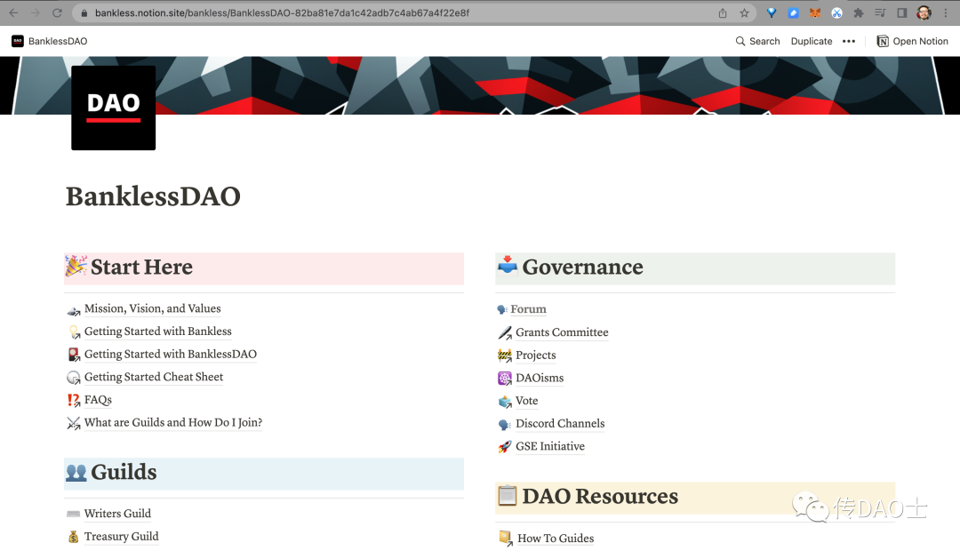Click the Guilds section heading
960x551 pixels.
pos(124,472)
